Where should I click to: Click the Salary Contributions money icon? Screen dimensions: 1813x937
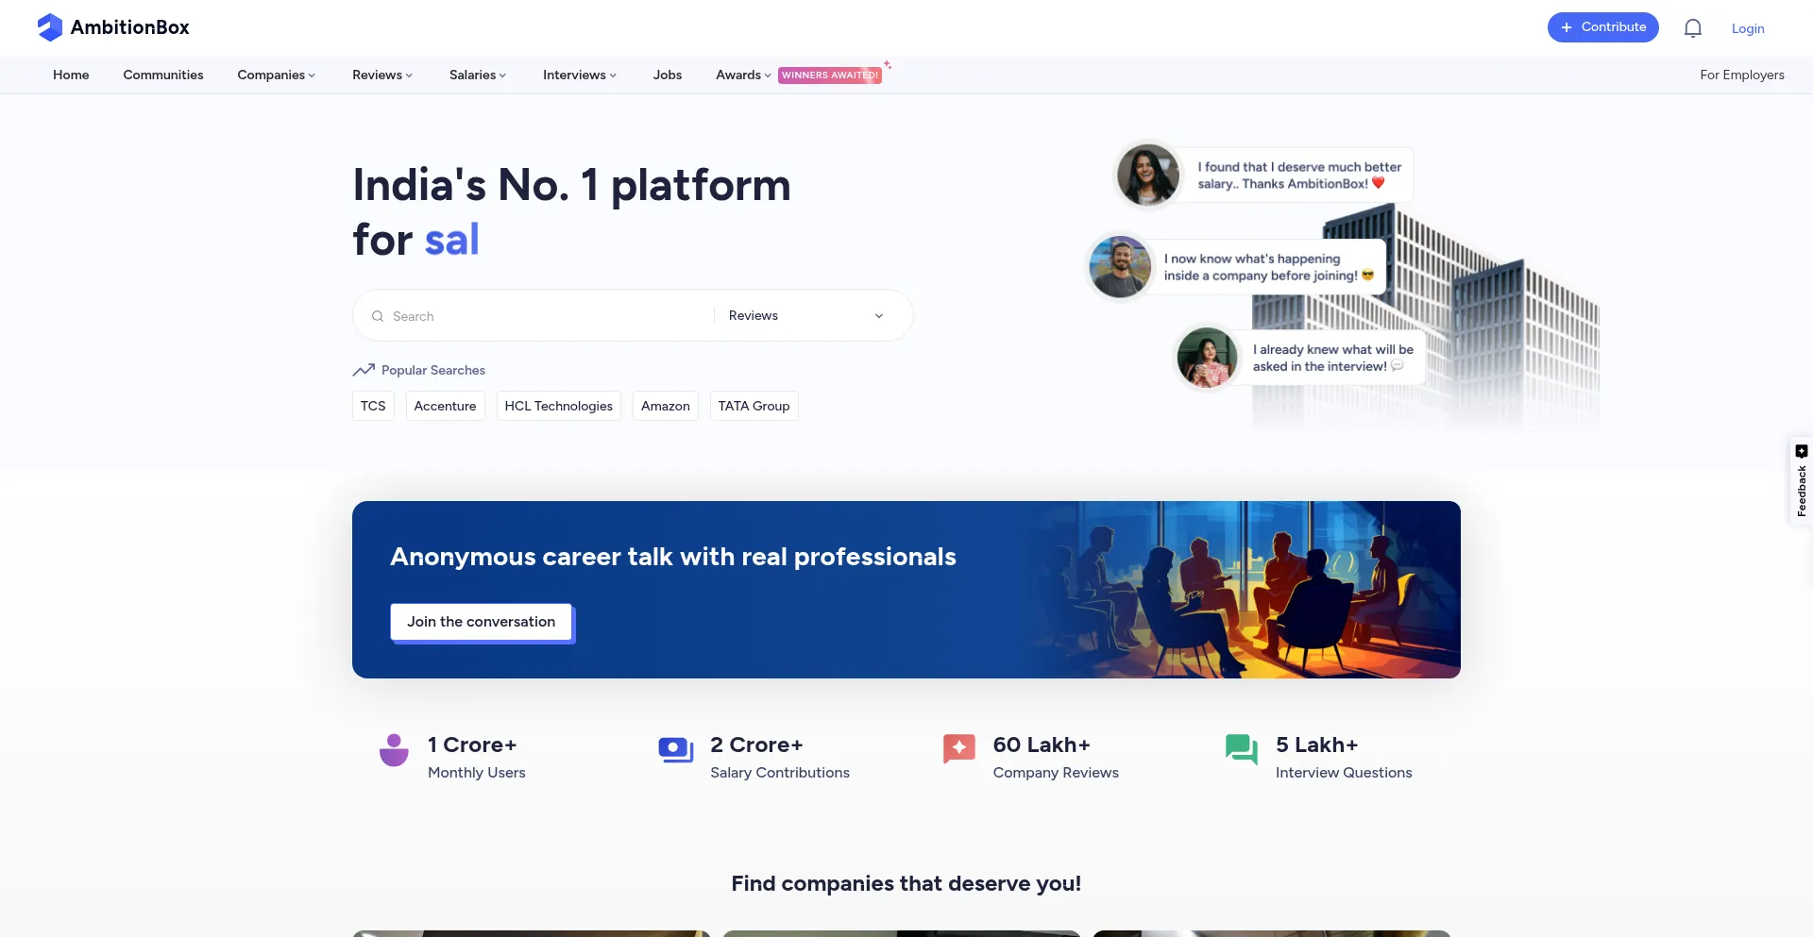point(676,750)
